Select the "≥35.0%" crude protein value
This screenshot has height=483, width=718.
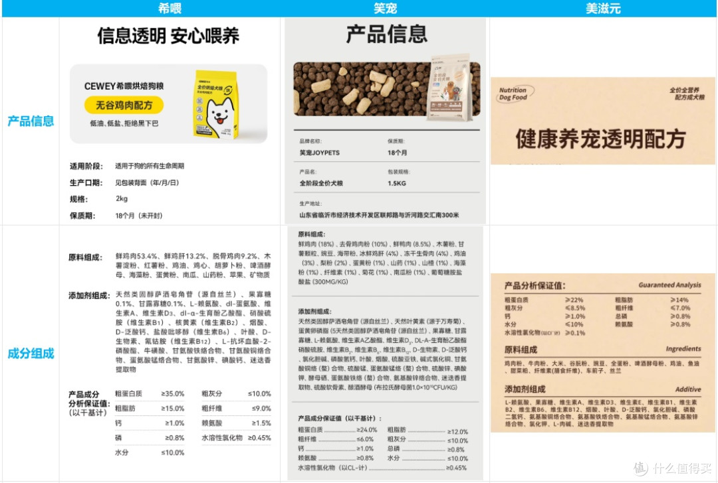172,393
